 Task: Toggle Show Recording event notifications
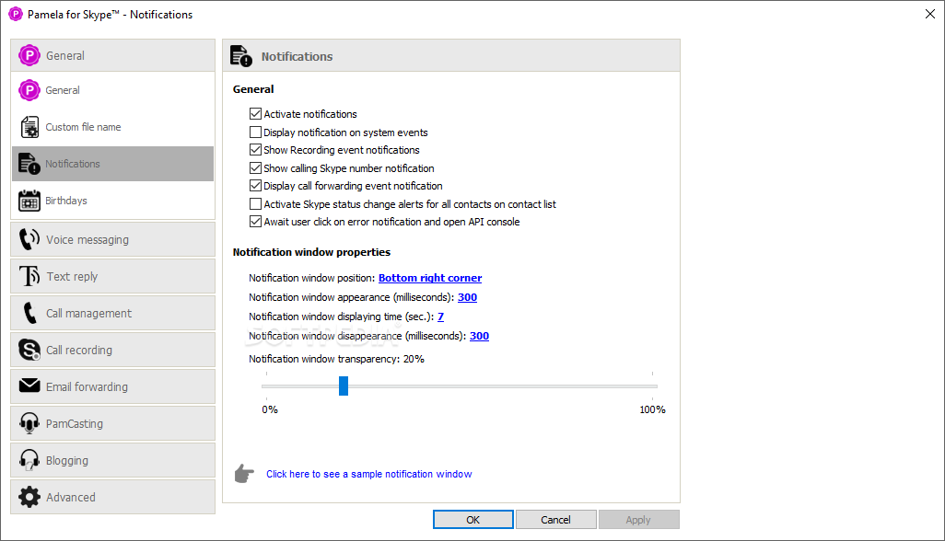point(255,150)
